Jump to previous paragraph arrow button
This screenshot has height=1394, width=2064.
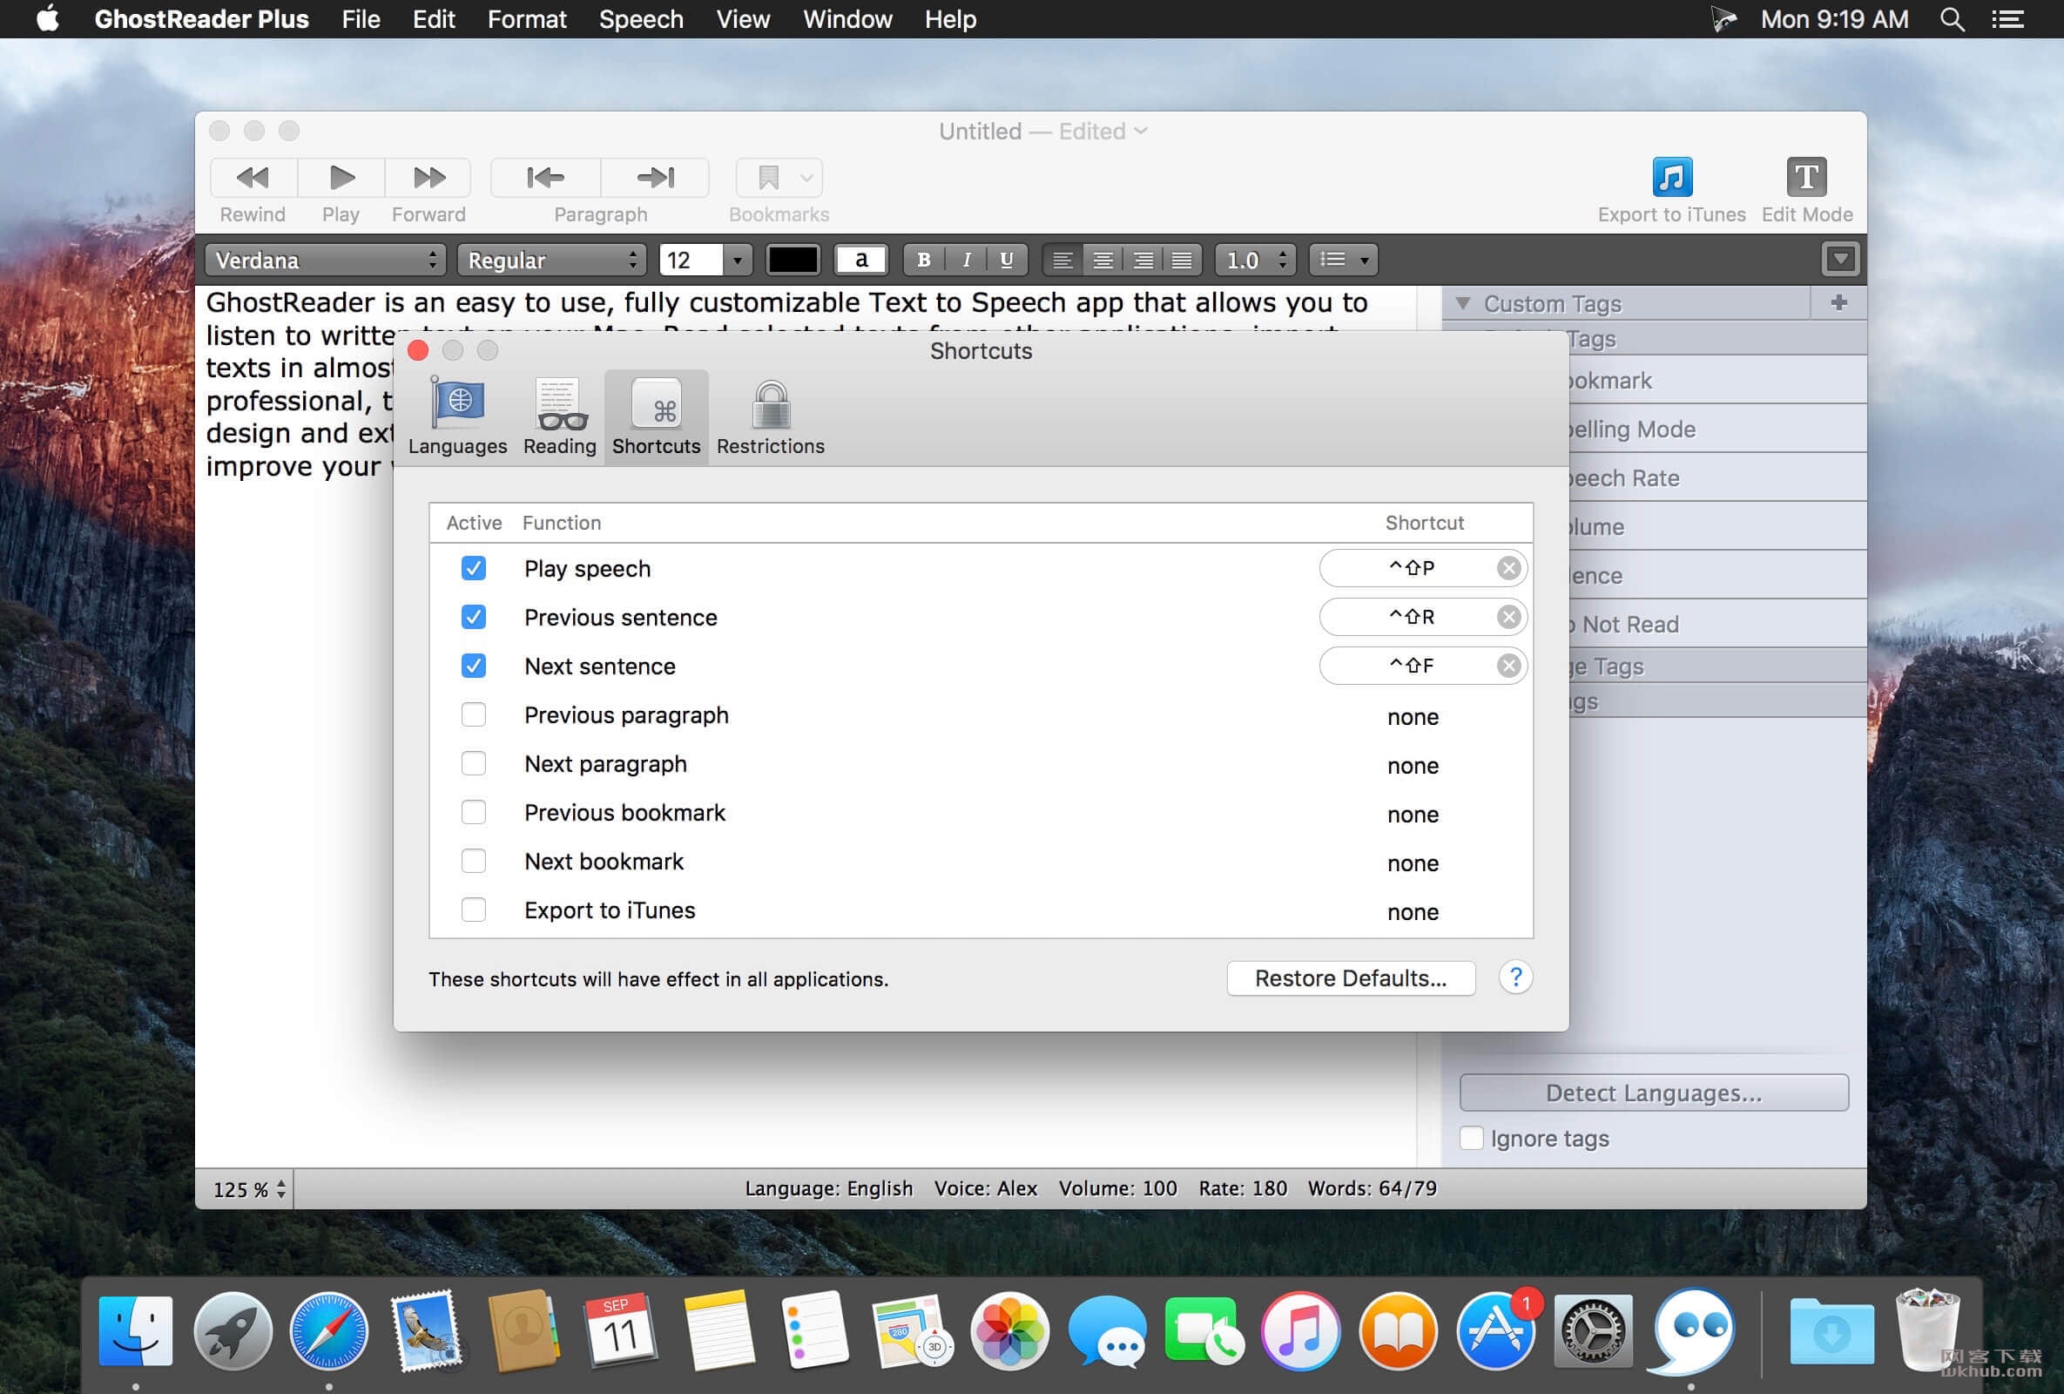pos(545,178)
